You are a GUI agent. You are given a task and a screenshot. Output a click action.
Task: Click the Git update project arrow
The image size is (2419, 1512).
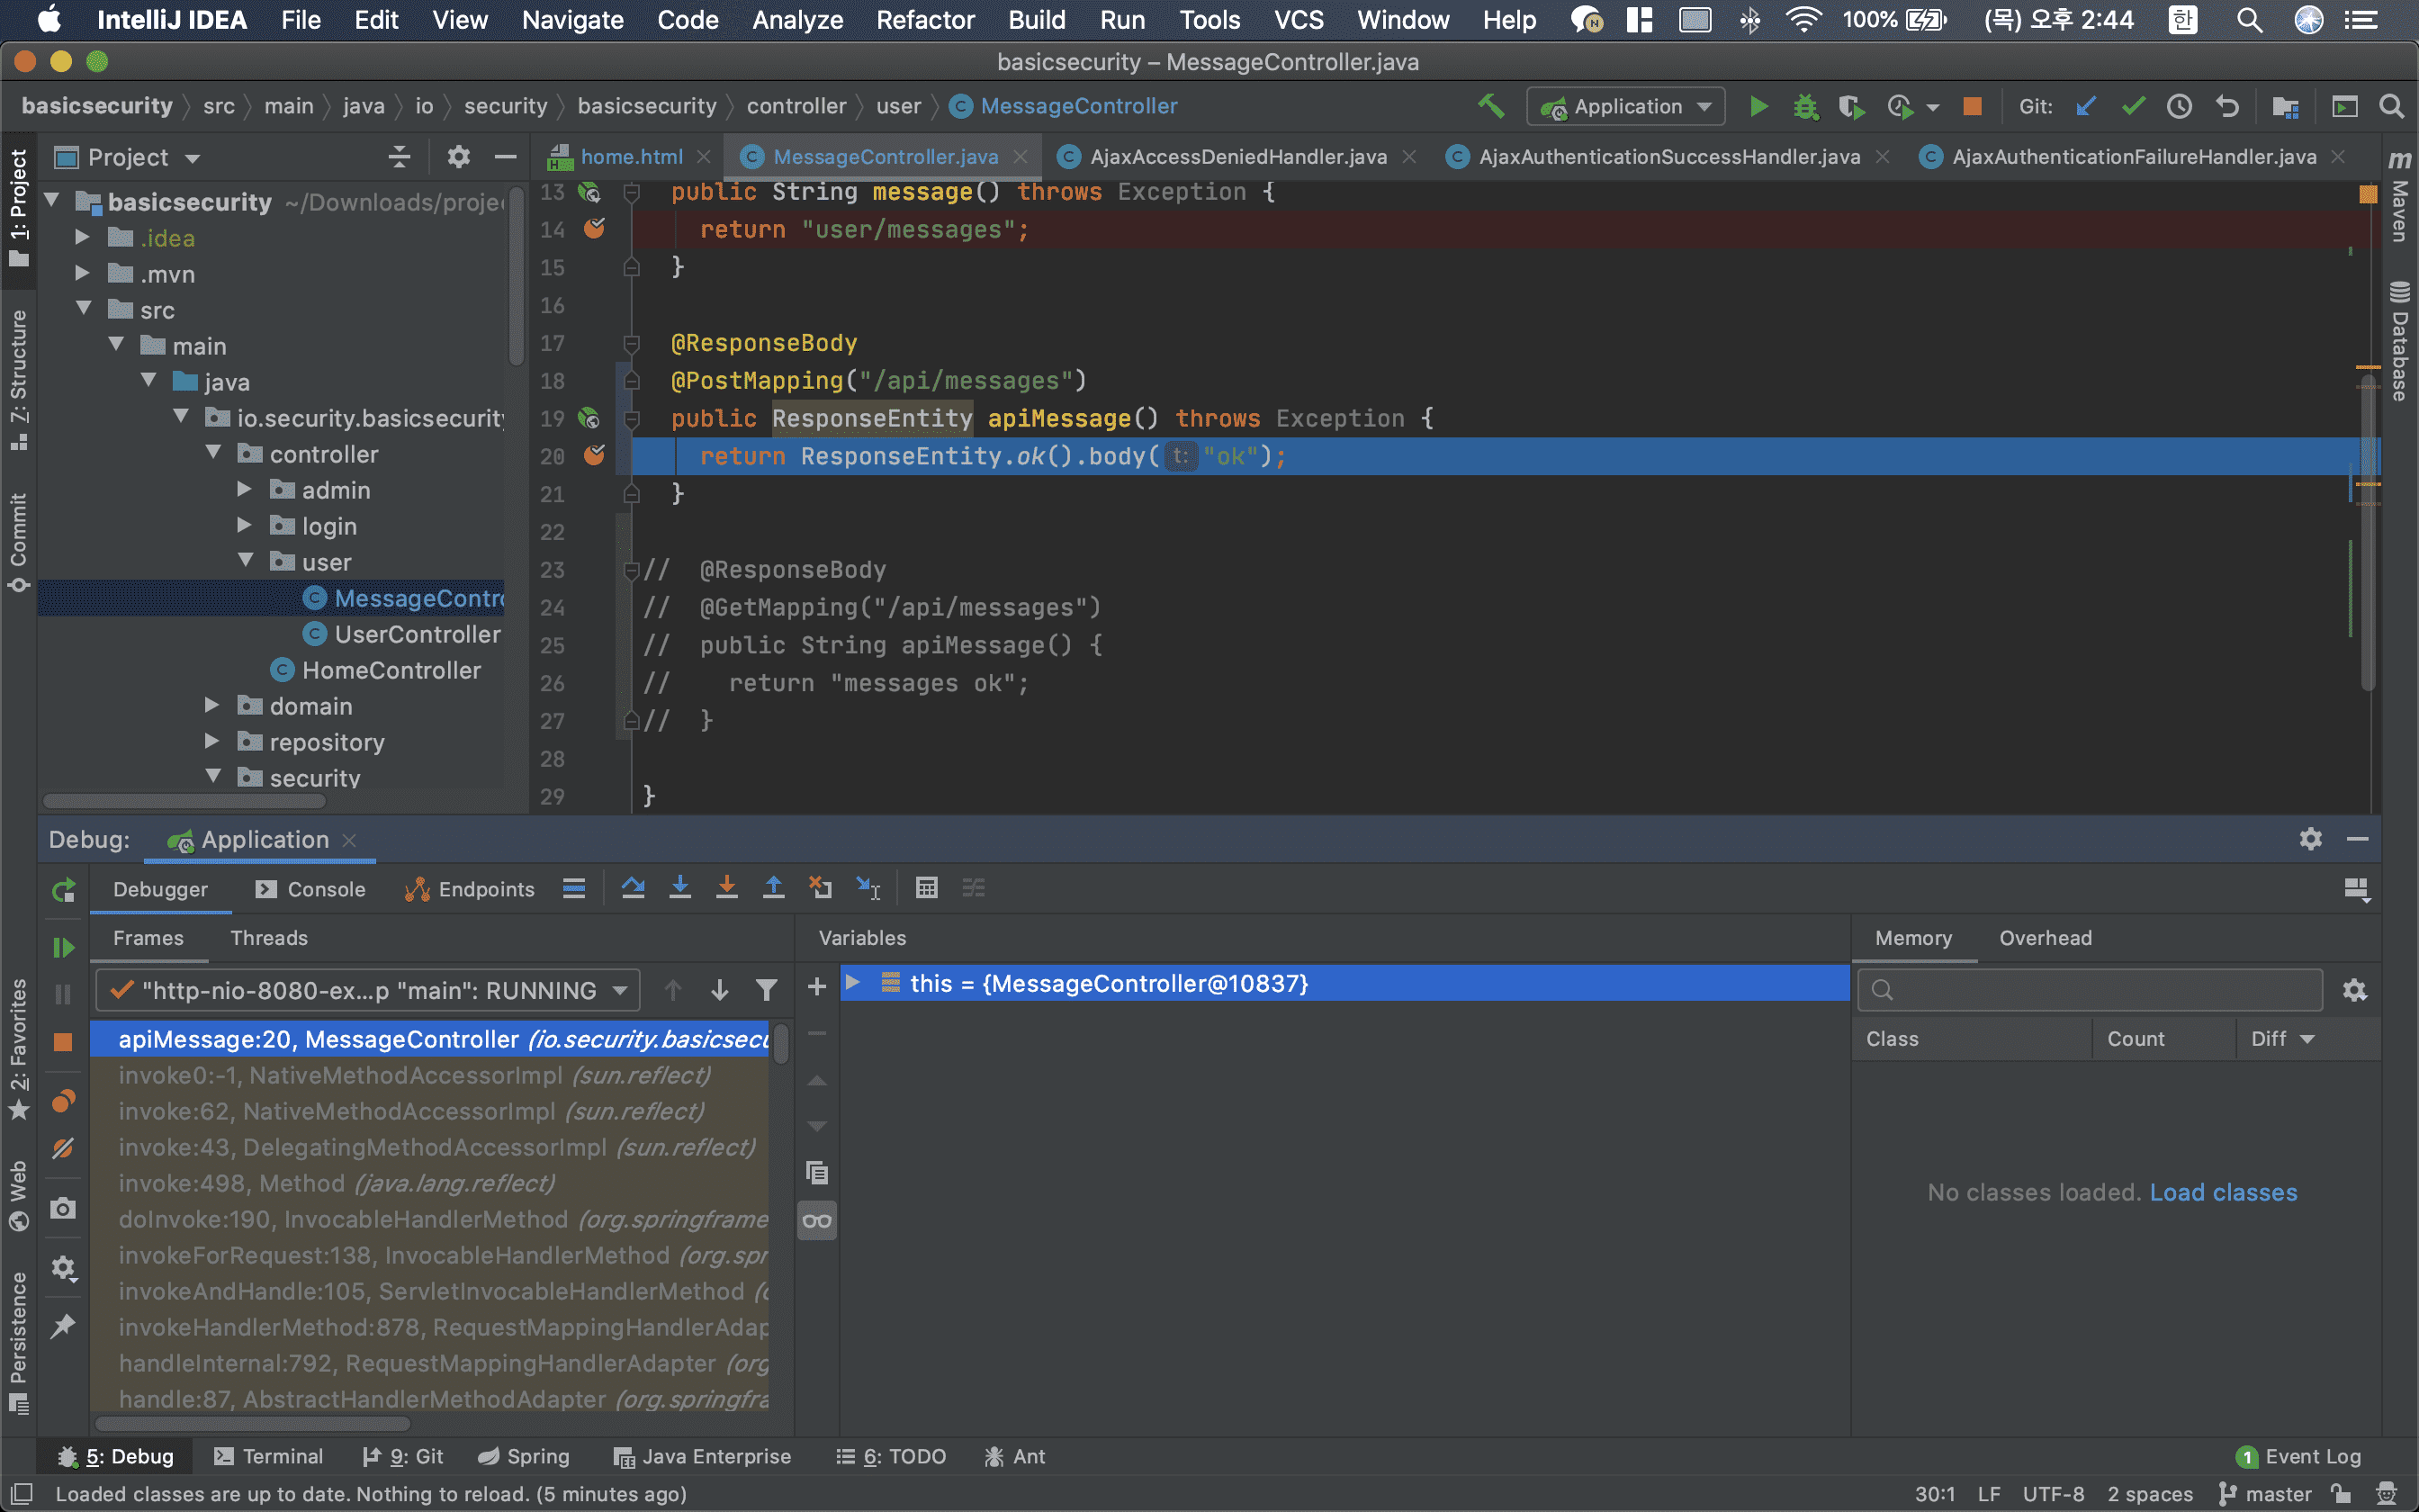tap(2086, 106)
